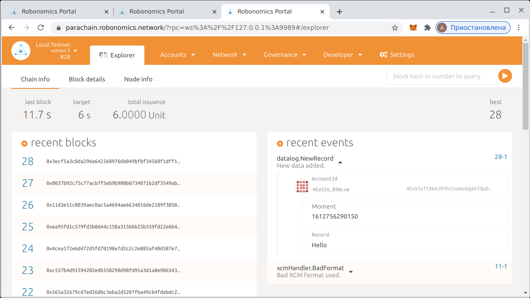Viewport: 530px width, 298px height.
Task: Click the Explorer grid icon
Action: (103, 55)
